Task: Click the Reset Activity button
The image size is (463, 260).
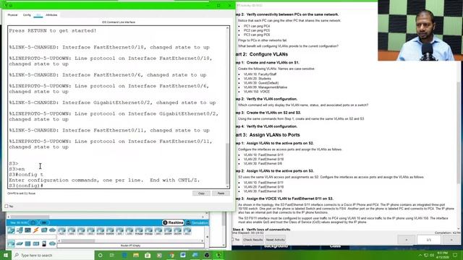Action: tap(275, 240)
